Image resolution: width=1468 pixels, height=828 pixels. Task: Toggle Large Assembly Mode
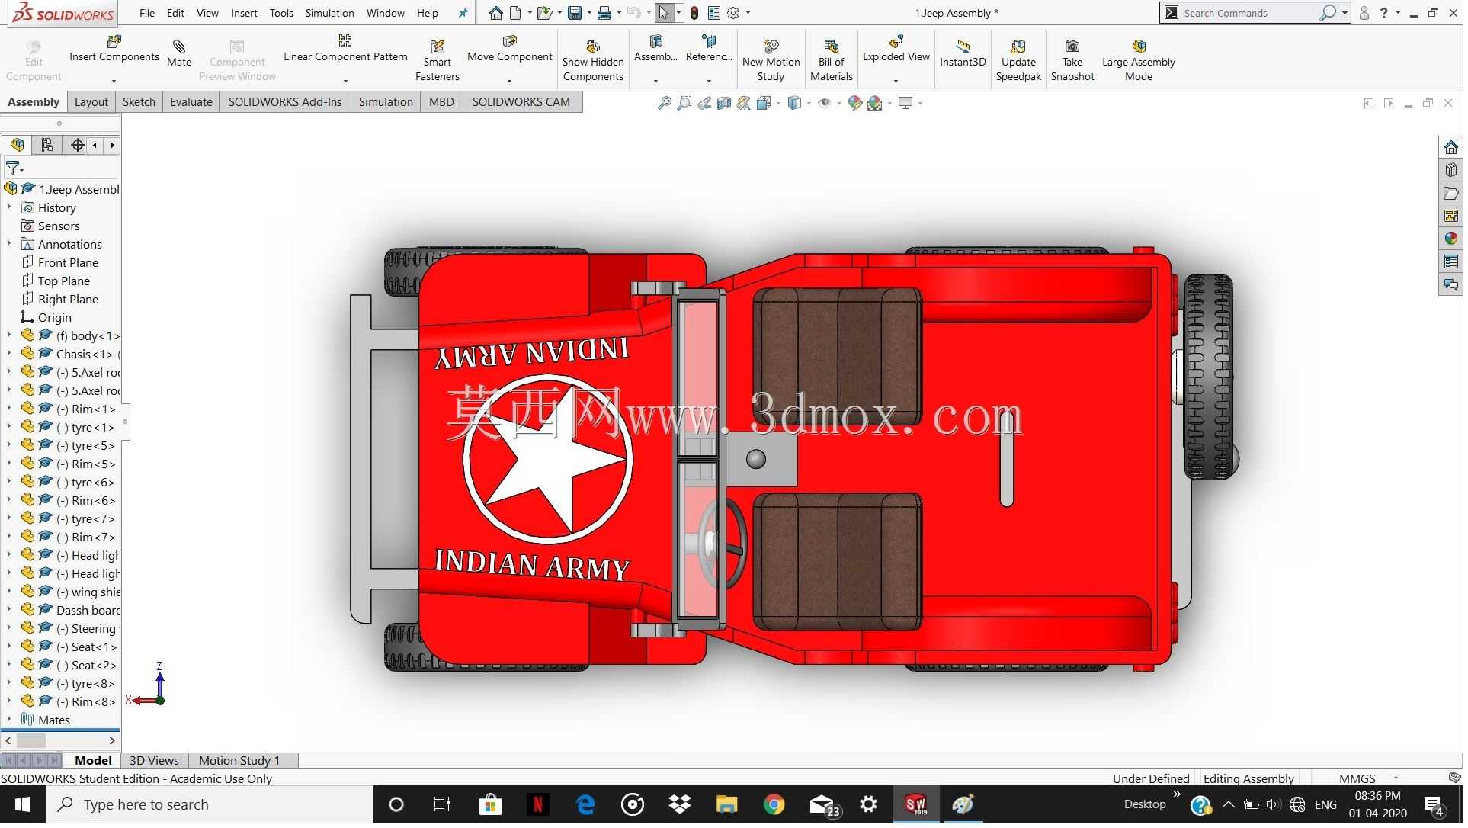(1139, 61)
